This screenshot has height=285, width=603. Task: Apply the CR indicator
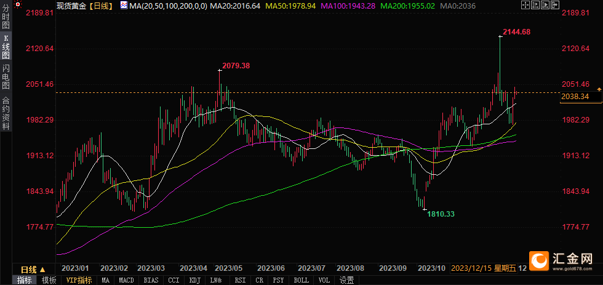259,281
